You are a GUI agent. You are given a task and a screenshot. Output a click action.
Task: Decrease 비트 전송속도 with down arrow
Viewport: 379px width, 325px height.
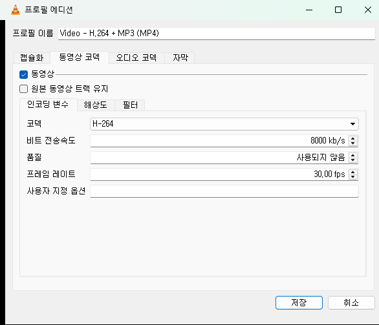tap(353, 143)
